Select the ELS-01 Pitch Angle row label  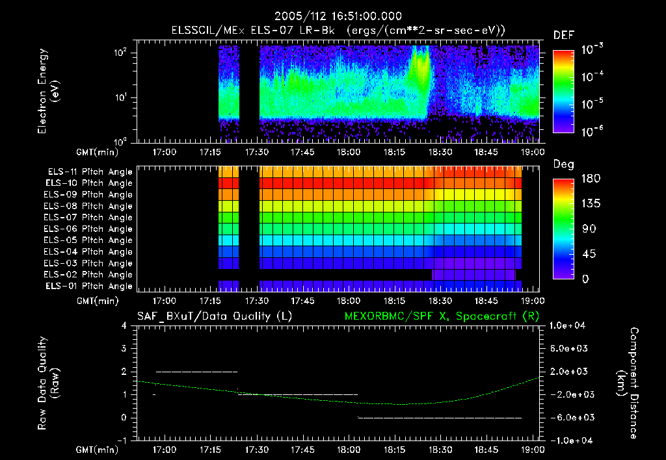pyautogui.click(x=89, y=286)
